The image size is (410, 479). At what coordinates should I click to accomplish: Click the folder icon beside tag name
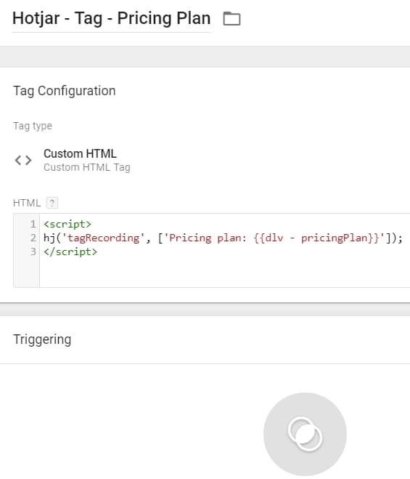point(231,19)
